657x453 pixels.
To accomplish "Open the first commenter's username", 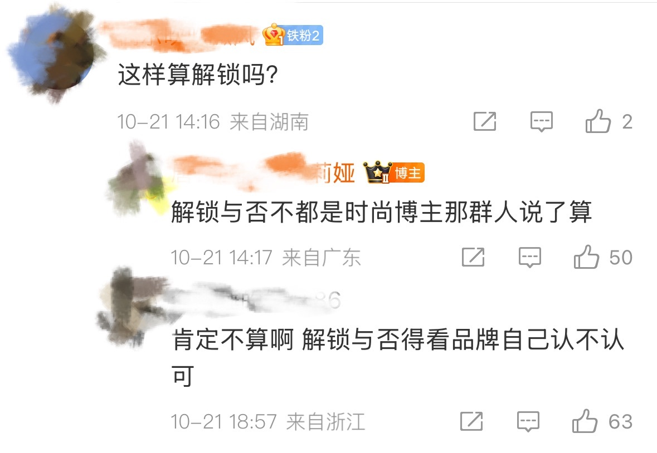I will point(178,36).
